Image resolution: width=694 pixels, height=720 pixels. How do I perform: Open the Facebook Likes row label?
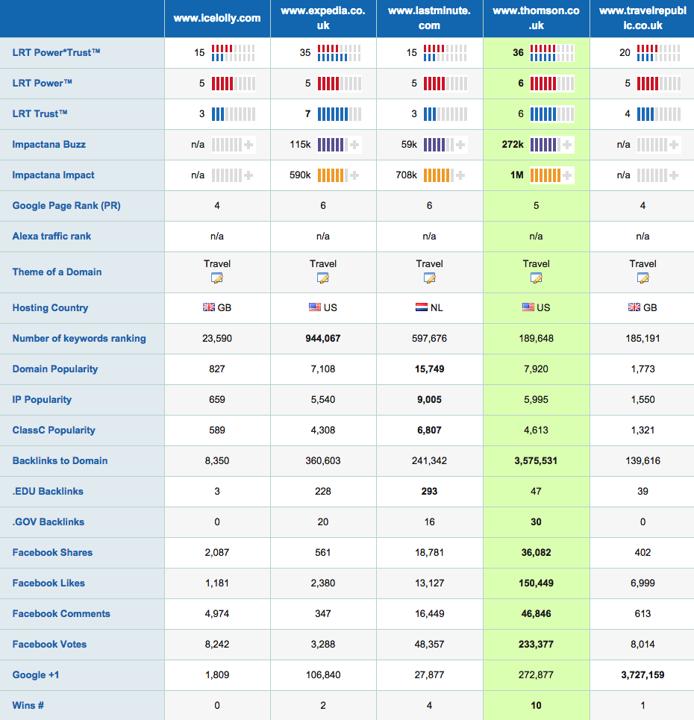[x=49, y=583]
